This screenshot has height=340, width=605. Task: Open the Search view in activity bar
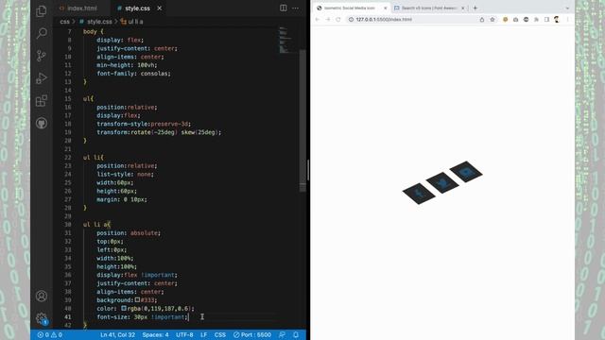(42, 33)
